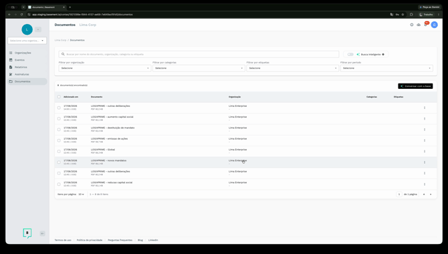Check the select-all checkbox in the table header
The height and width of the screenshot is (254, 448).
pos(59,97)
